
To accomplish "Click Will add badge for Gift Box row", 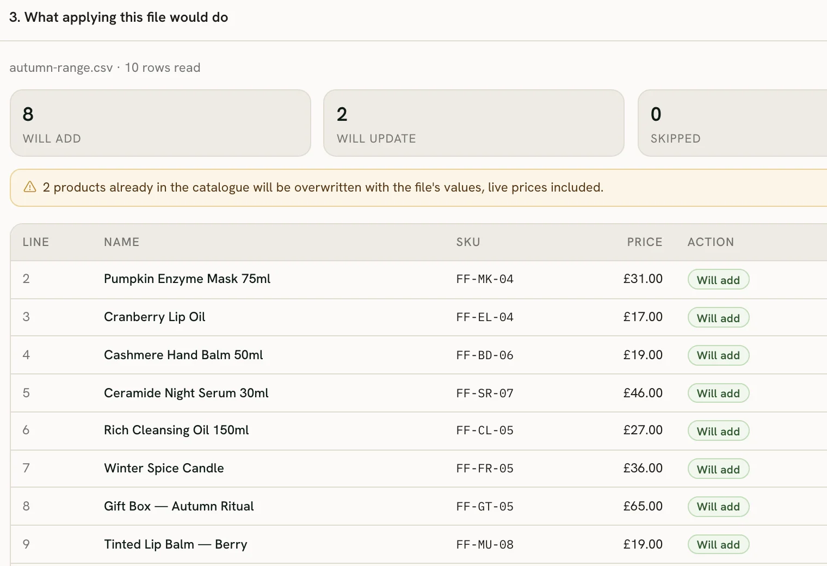I will 719,507.
